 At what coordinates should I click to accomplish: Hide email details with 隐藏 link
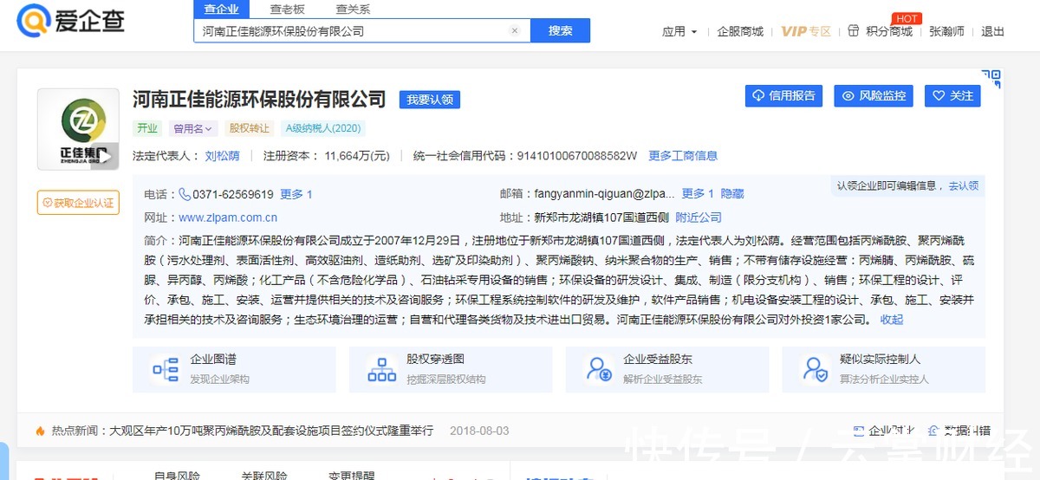(732, 194)
